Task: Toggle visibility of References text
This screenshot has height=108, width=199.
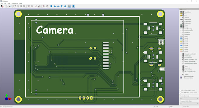Action: coord(183,68)
